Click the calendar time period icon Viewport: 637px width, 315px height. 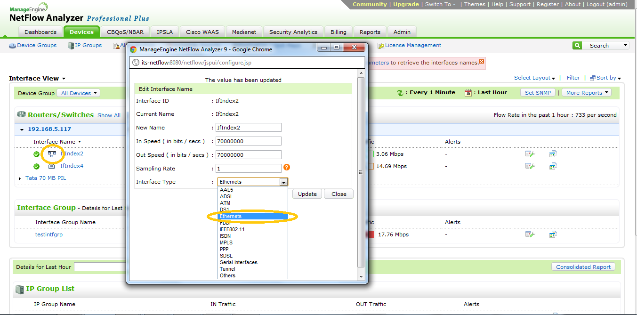(x=468, y=93)
